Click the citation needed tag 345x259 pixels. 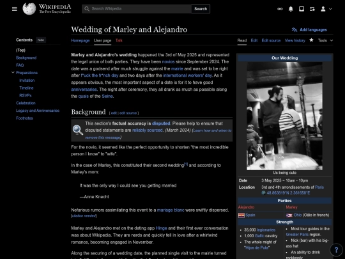coord(84,216)
